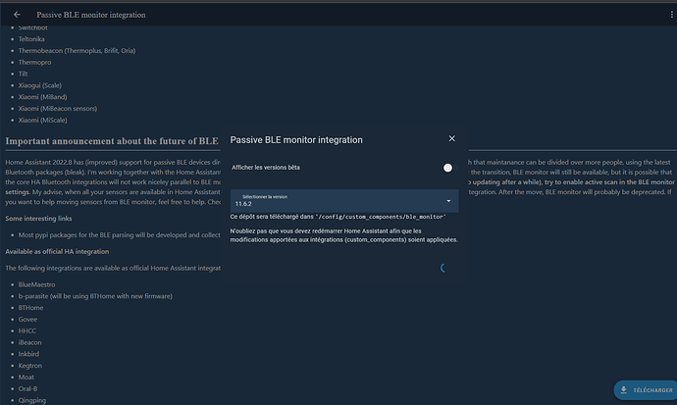
Task: Click the download icon in Télécharger
Action: 623,390
